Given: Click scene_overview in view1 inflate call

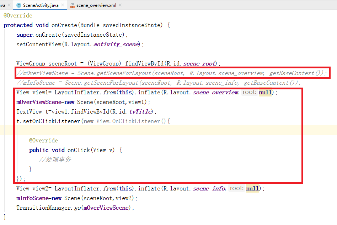Looking at the screenshot, I should coord(215,92).
